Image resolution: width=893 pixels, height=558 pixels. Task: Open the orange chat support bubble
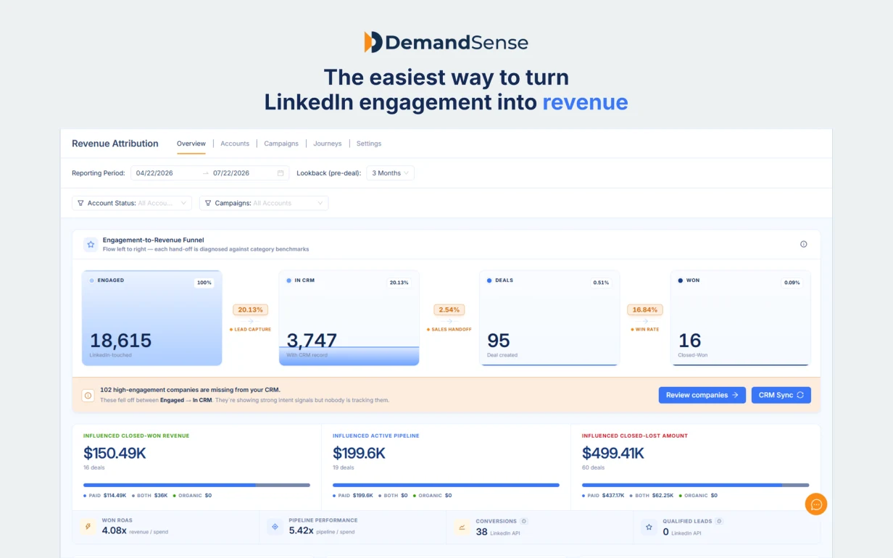pos(816,504)
